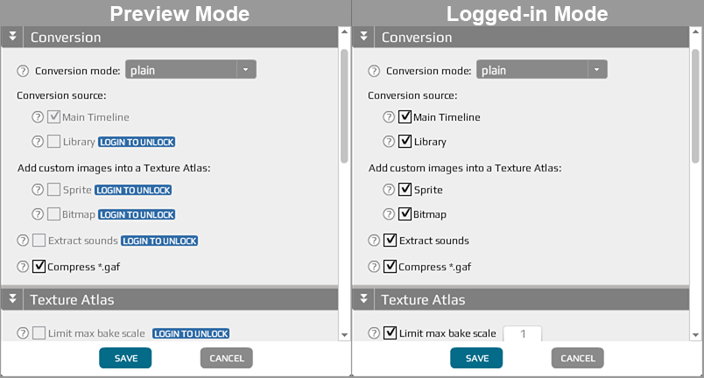The image size is (704, 378).
Task: Click the max bake scale value field
Action: [x=523, y=333]
